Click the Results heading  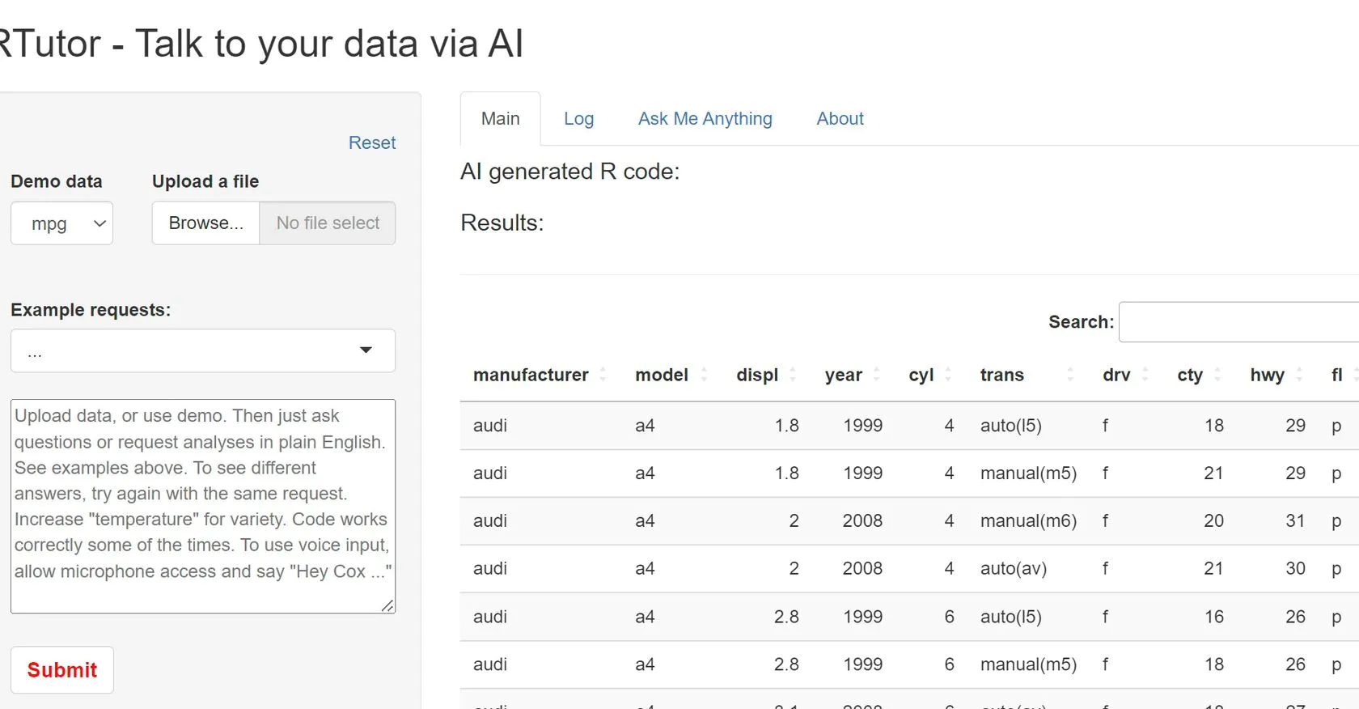(502, 223)
